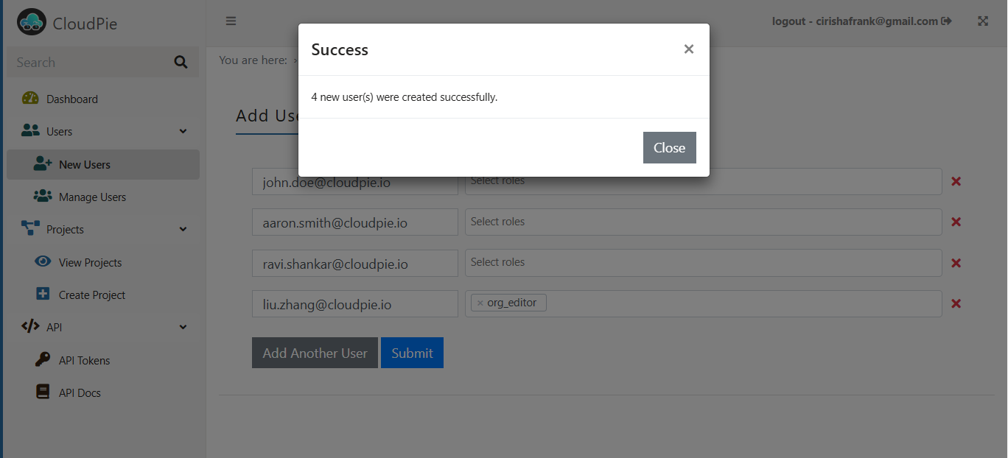
Task: Click the Submit button
Action: [412, 353]
